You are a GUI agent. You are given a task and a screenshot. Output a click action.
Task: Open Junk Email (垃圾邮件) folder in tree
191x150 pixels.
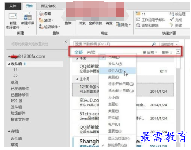tap(18, 113)
